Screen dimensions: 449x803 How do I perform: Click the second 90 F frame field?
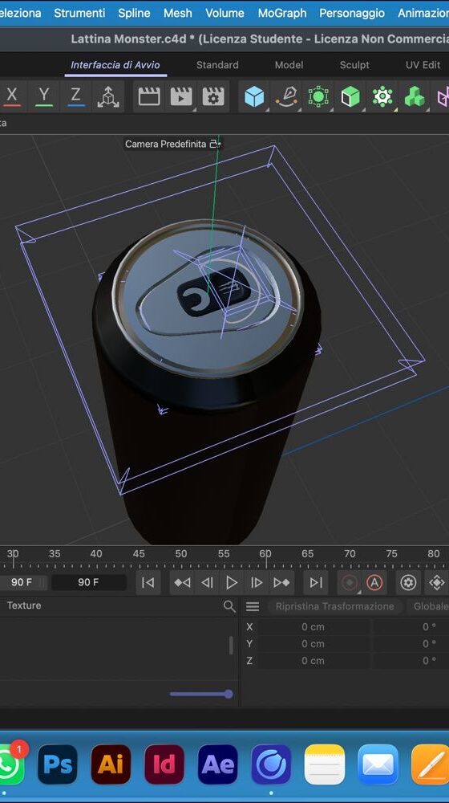(88, 582)
